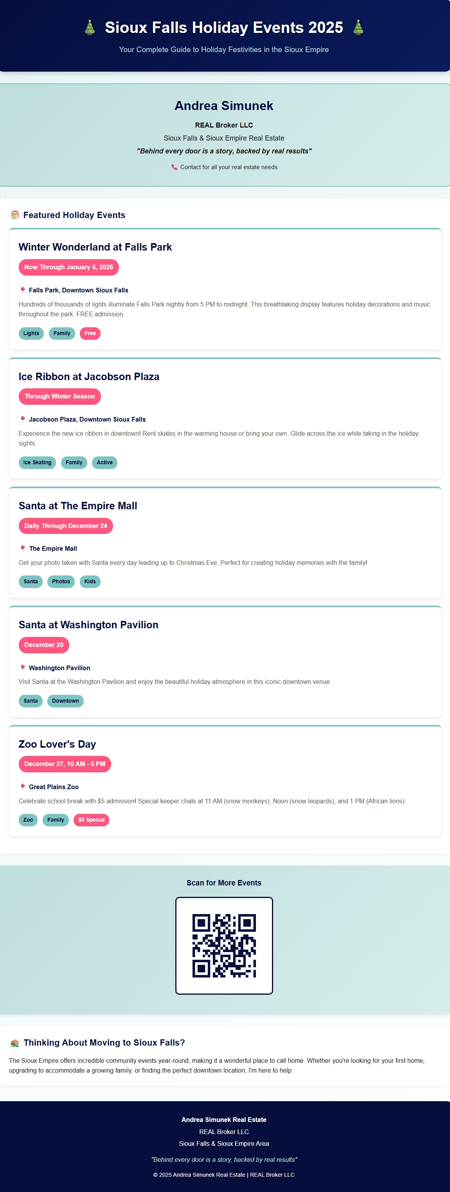
Task: Click the house icon beside Thinking About Moving
Action: click(x=15, y=1042)
